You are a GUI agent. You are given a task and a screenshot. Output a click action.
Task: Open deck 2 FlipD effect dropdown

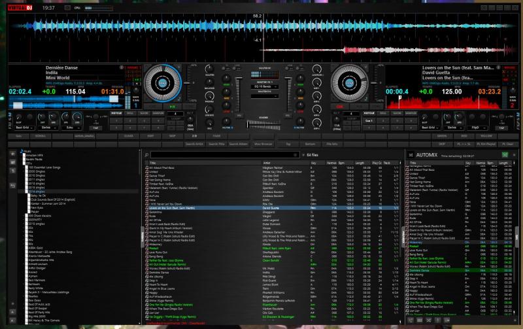[477, 128]
